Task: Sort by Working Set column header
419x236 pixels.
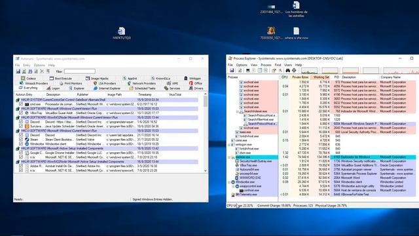Action: click(x=321, y=77)
